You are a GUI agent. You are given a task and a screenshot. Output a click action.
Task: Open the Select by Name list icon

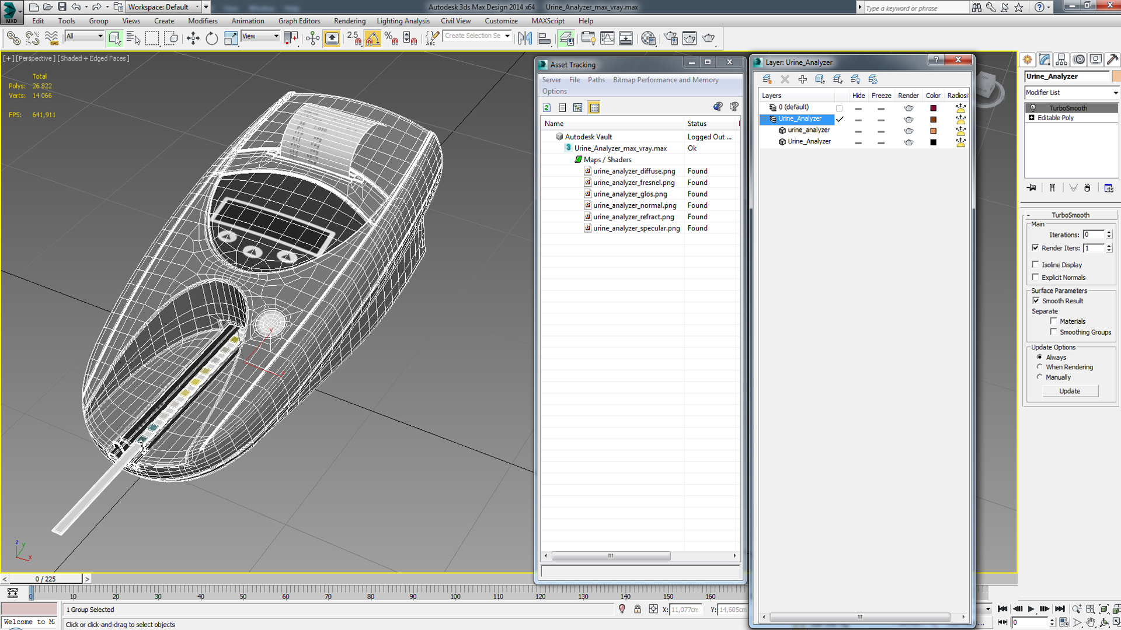[x=133, y=38]
